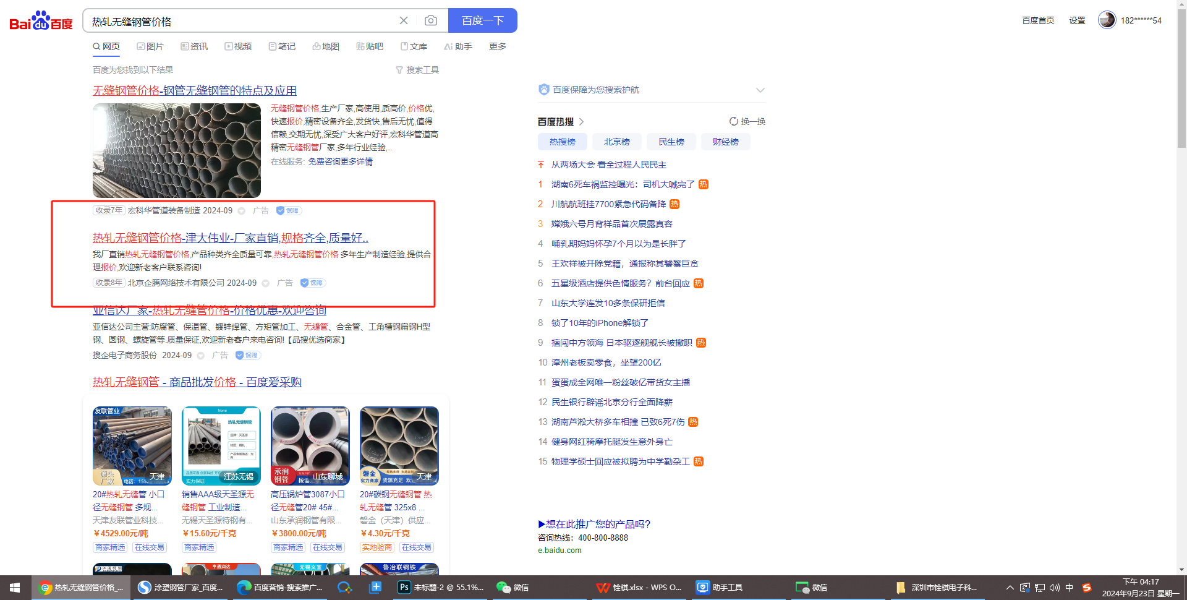The height and width of the screenshot is (600, 1187).
Task: Switch to the 资讯 tab
Action: click(194, 46)
